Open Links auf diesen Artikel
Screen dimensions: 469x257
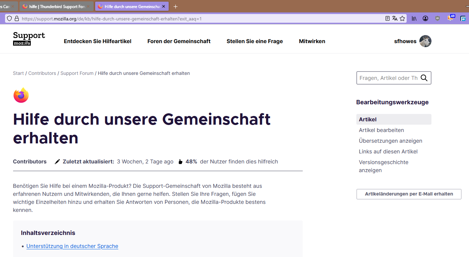tap(388, 151)
